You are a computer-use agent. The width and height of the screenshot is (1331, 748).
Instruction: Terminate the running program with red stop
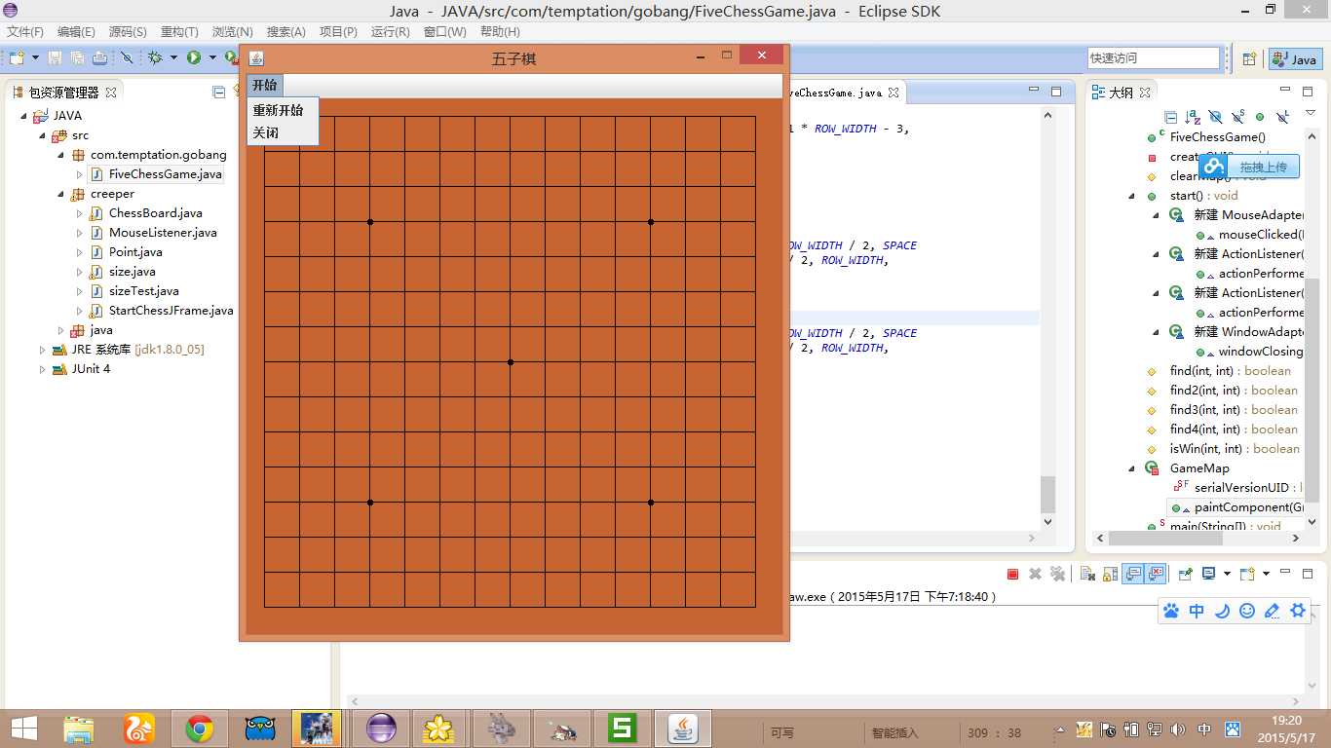coord(1013,575)
